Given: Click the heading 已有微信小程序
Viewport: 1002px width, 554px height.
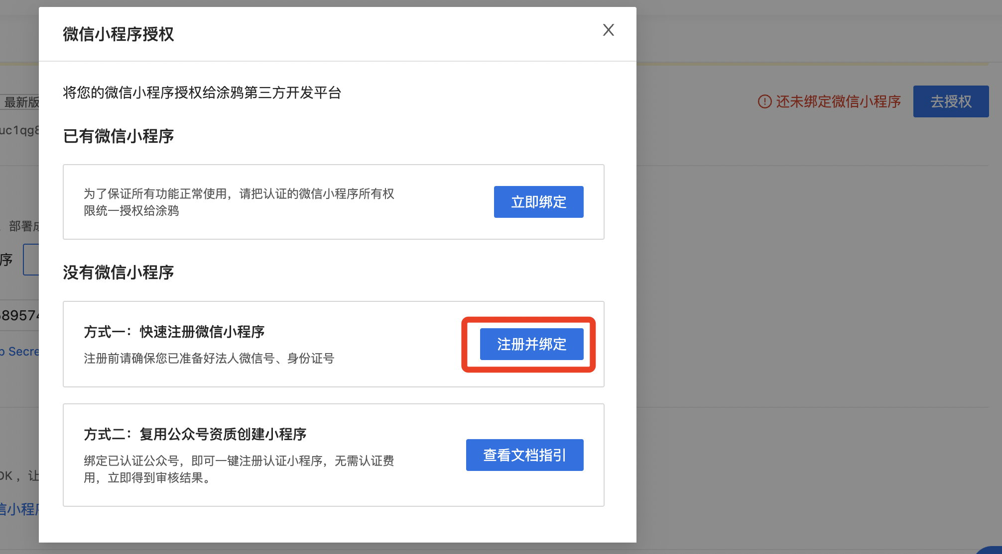Looking at the screenshot, I should pyautogui.click(x=119, y=136).
